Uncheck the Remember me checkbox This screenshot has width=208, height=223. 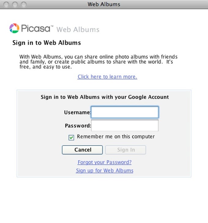71,137
